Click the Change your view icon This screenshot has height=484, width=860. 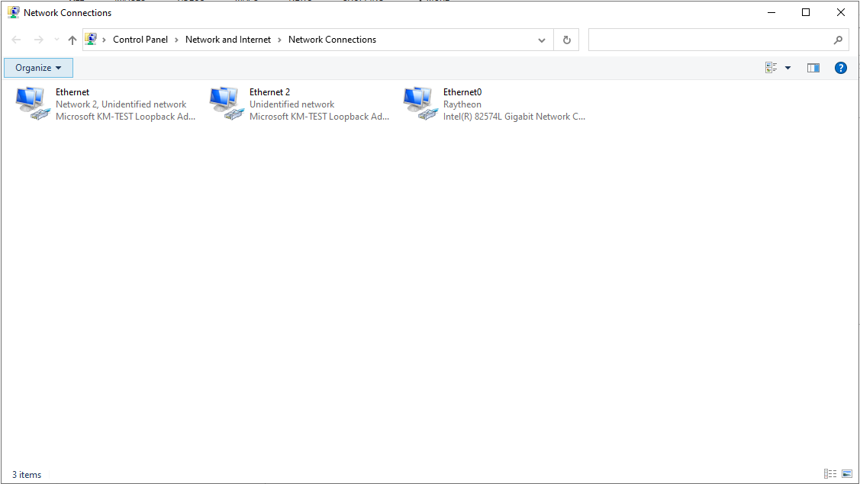coord(771,68)
